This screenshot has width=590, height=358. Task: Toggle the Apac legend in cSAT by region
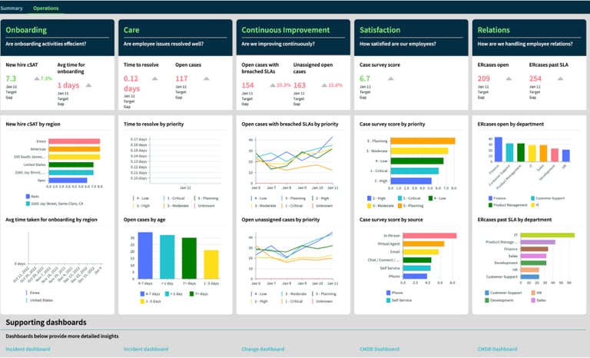coord(32,197)
